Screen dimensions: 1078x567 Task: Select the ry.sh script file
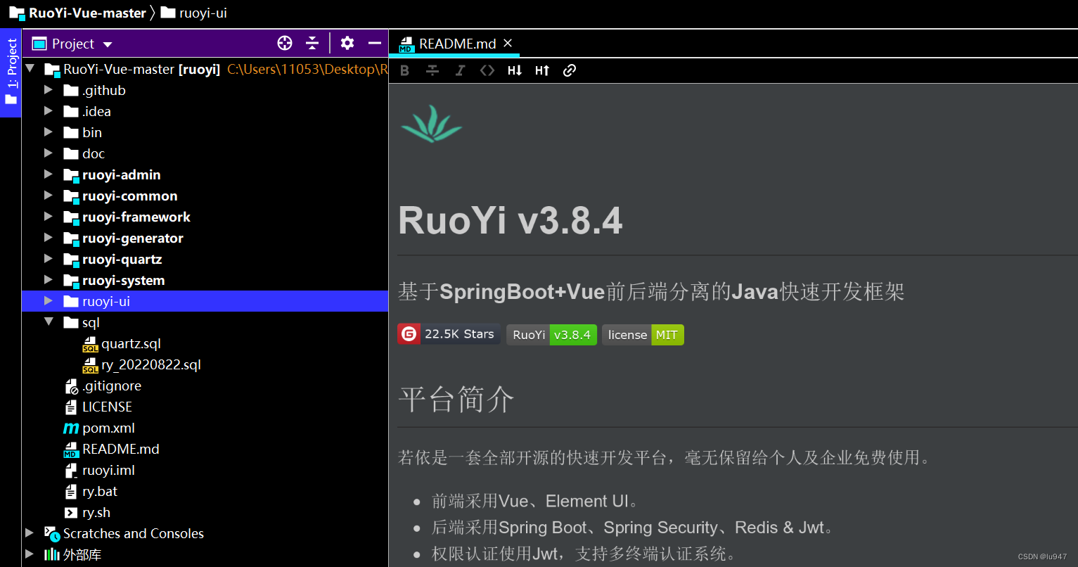[87, 512]
